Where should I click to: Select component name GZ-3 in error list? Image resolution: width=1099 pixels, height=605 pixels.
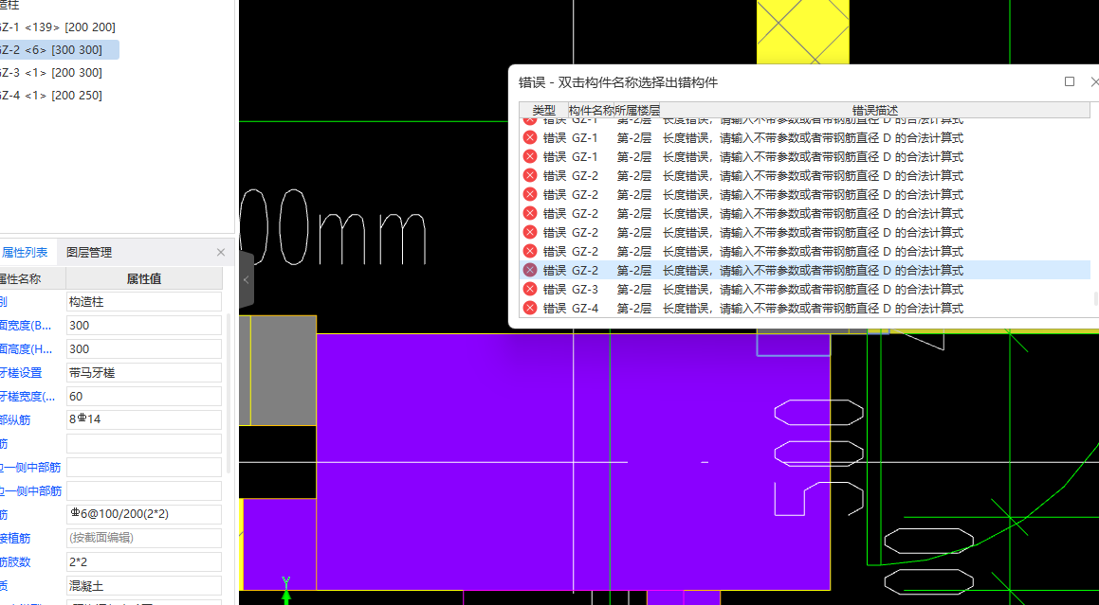(585, 289)
